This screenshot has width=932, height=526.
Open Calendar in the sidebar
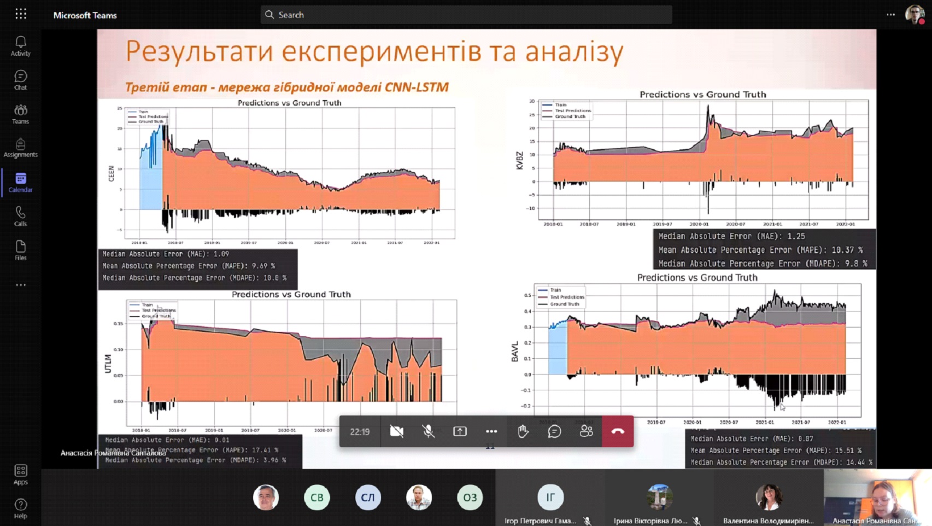(x=21, y=183)
